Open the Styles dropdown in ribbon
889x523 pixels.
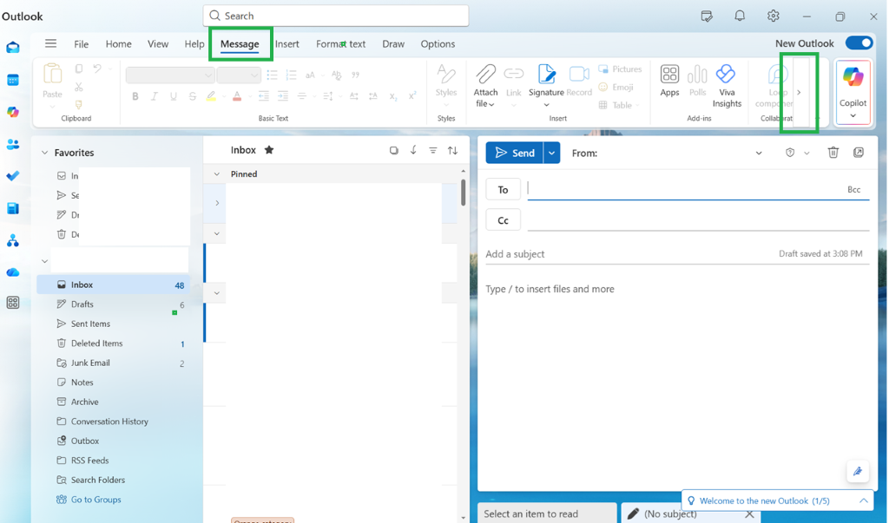click(446, 86)
